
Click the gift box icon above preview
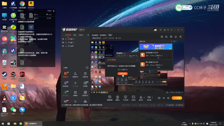coord(162,37)
